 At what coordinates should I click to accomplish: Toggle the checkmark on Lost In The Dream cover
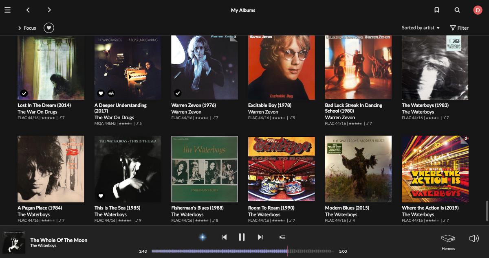click(24, 93)
